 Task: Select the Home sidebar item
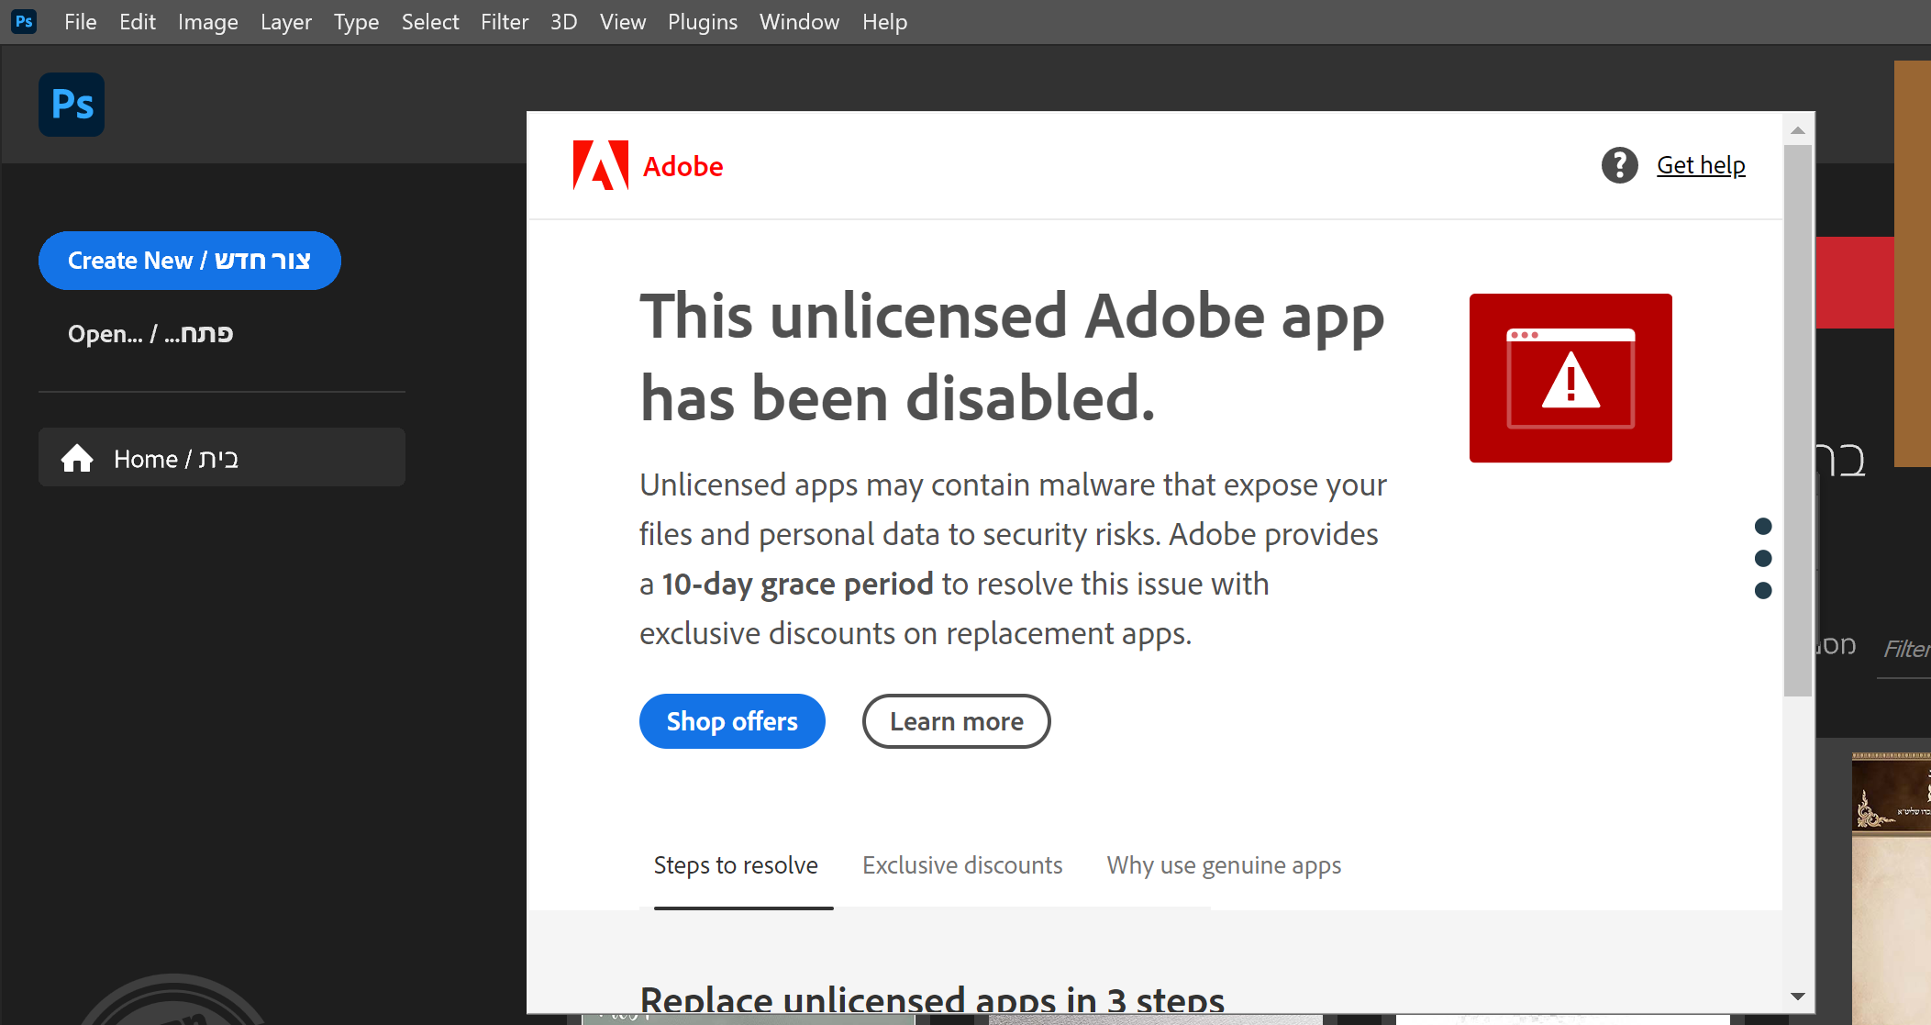point(222,457)
